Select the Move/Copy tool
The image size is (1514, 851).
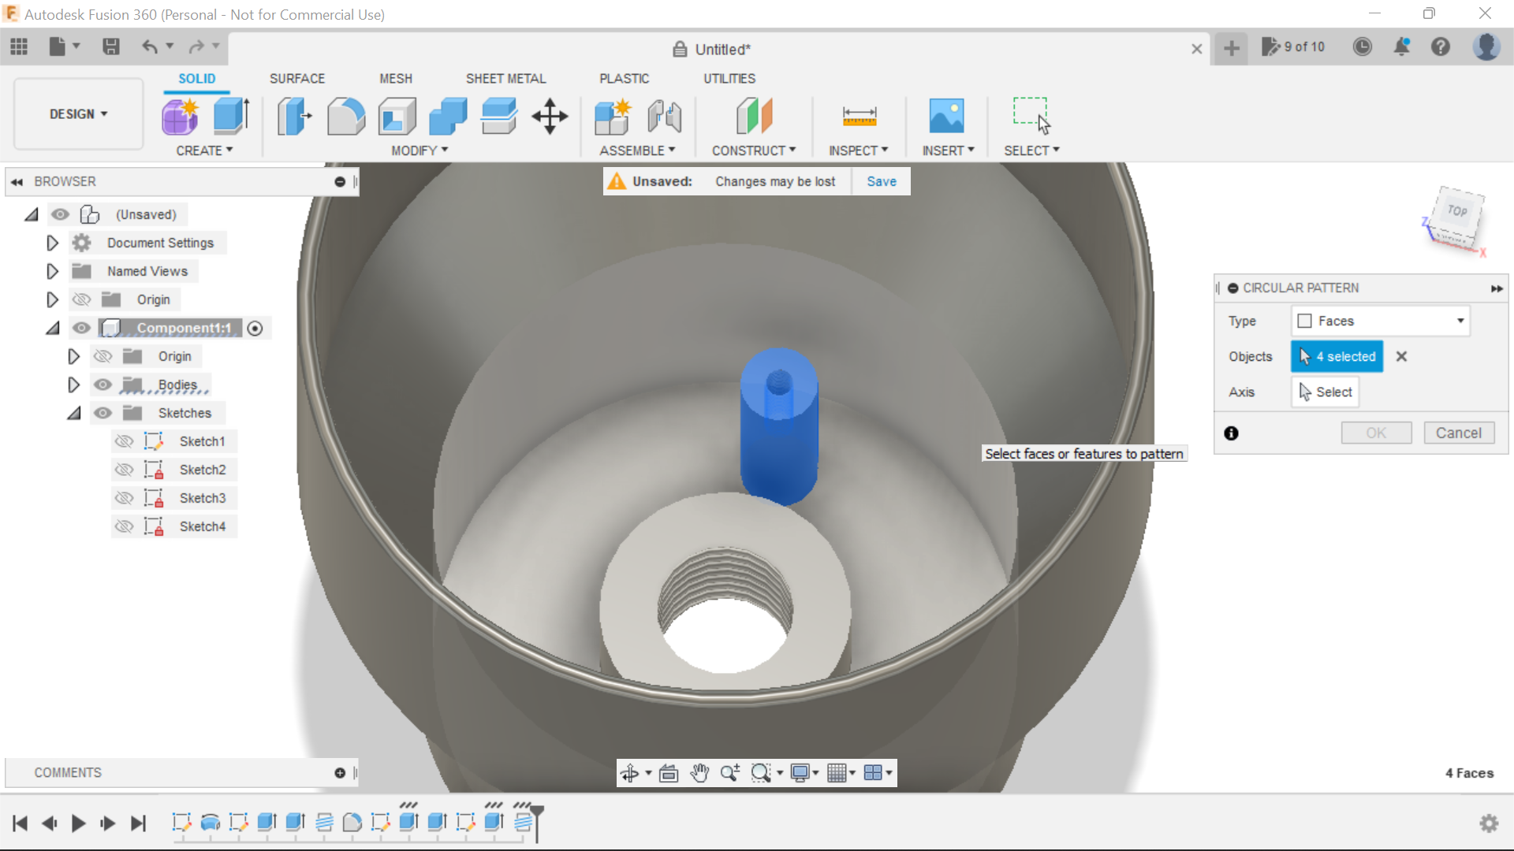(550, 116)
